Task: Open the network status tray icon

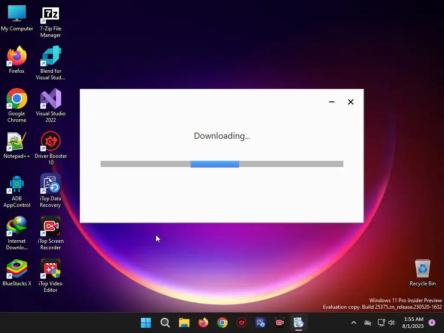Action: tap(381, 323)
